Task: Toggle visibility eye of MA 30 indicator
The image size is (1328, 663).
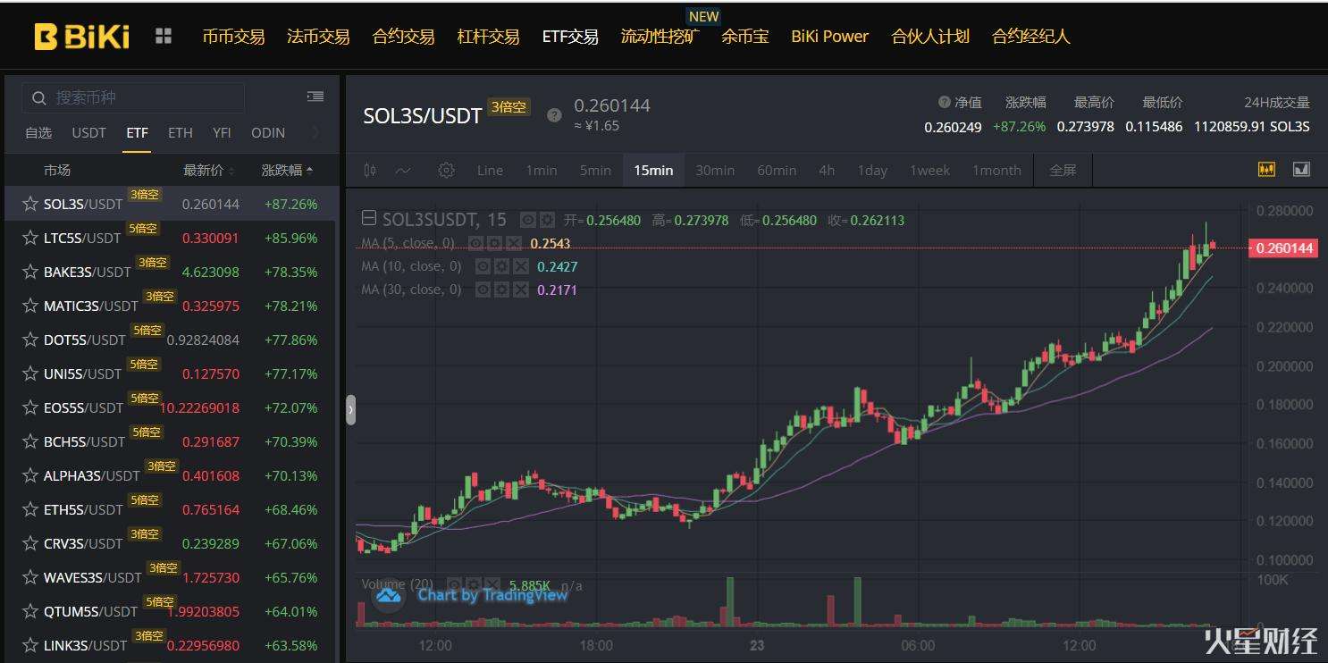Action: pyautogui.click(x=483, y=290)
